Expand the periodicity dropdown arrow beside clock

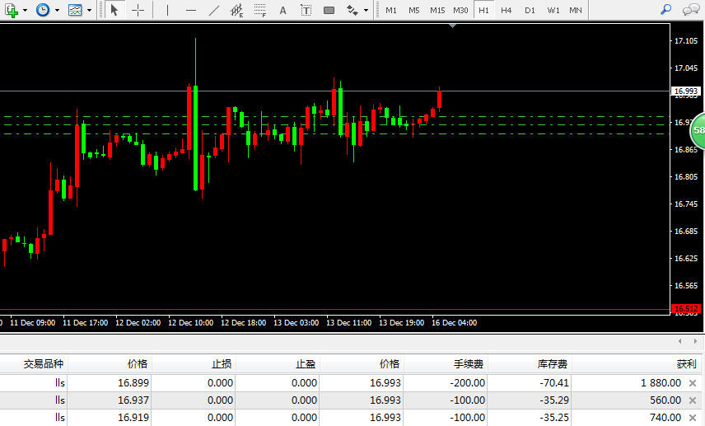point(57,10)
